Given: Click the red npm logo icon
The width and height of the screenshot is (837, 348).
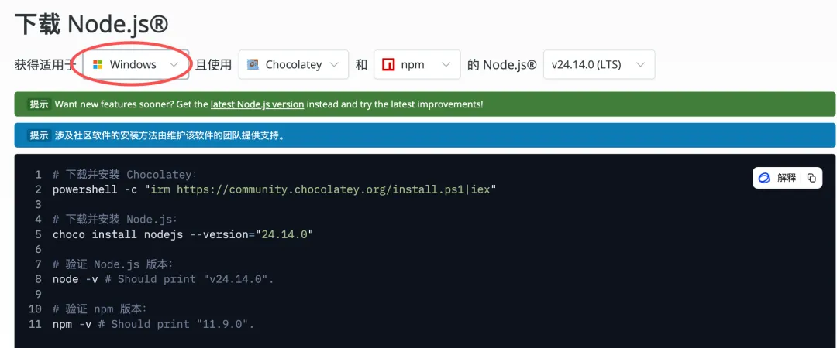Looking at the screenshot, I should (388, 64).
